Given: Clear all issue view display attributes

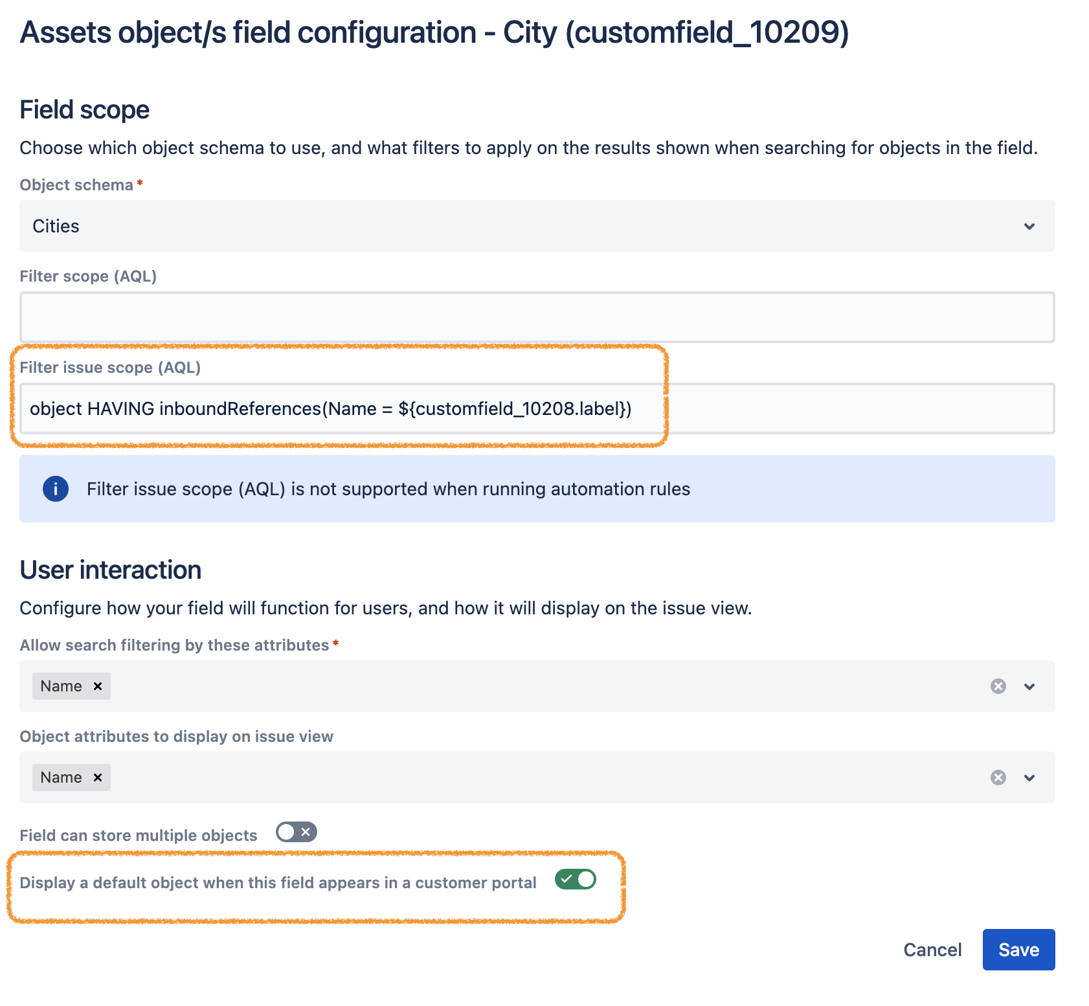Looking at the screenshot, I should click(998, 777).
